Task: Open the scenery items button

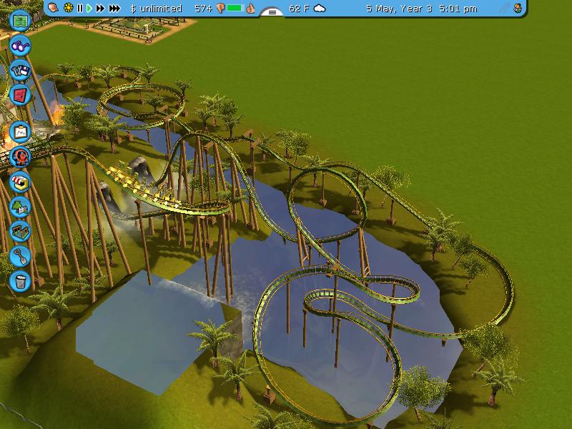Action: (x=20, y=207)
